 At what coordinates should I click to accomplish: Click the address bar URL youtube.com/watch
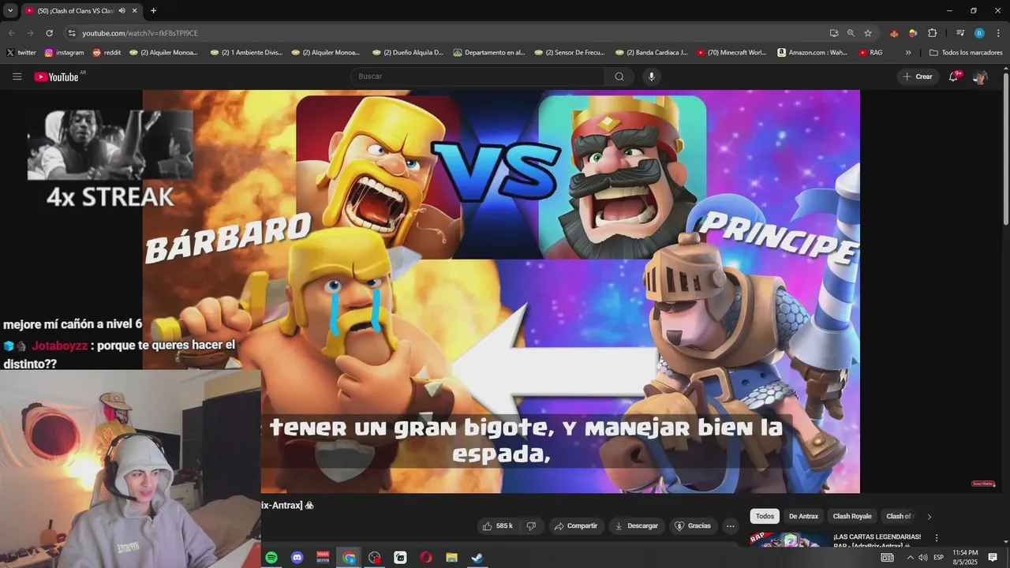(x=140, y=33)
